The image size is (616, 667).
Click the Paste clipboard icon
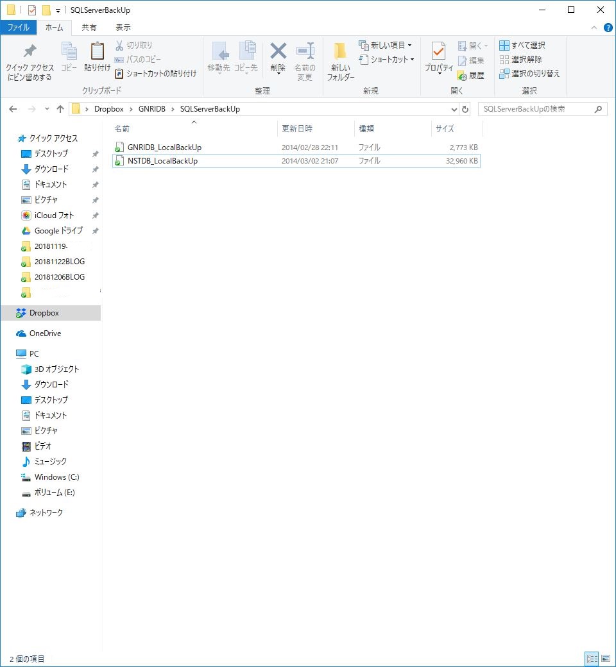[x=98, y=51]
